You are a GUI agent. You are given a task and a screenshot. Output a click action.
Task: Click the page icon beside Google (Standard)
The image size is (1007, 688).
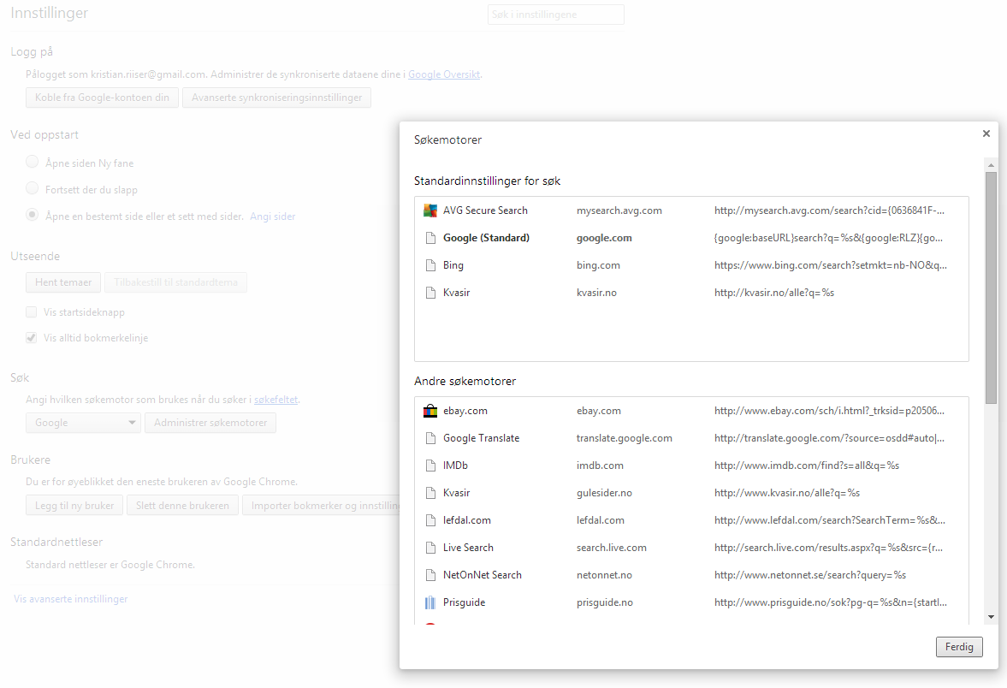tap(430, 239)
